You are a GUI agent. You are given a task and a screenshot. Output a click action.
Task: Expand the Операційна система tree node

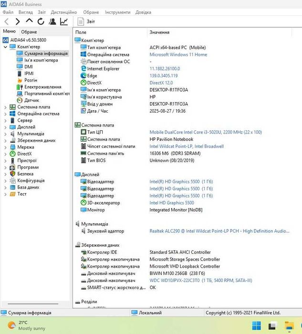(5, 114)
